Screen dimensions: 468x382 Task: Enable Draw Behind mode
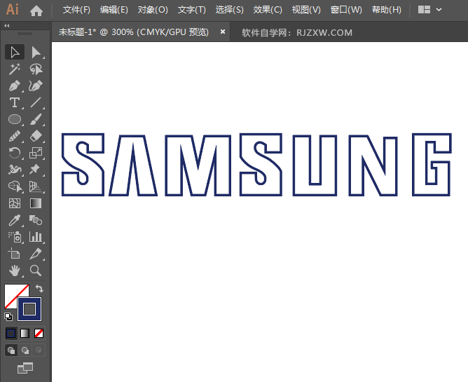click(25, 350)
